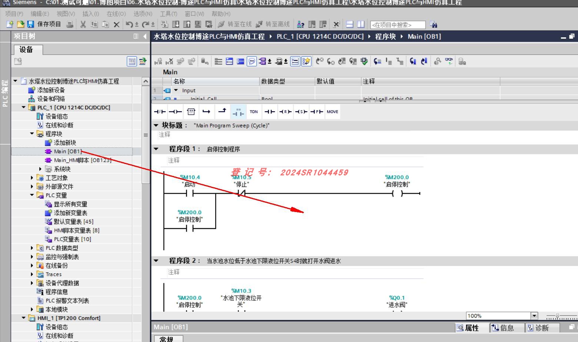The height and width of the screenshot is (342, 578).
Task: Start the PLC simulation
Action: pyautogui.click(x=198, y=24)
